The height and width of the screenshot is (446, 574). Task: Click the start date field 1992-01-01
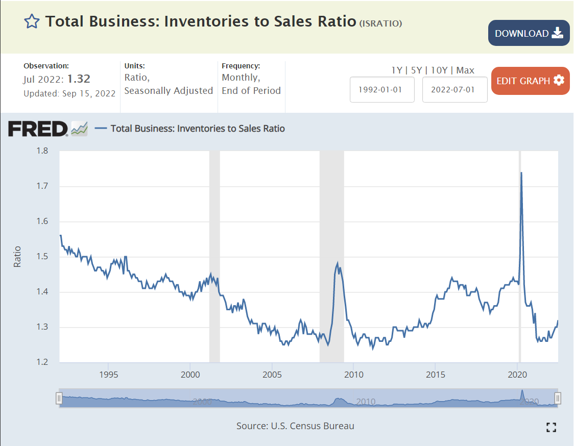382,89
